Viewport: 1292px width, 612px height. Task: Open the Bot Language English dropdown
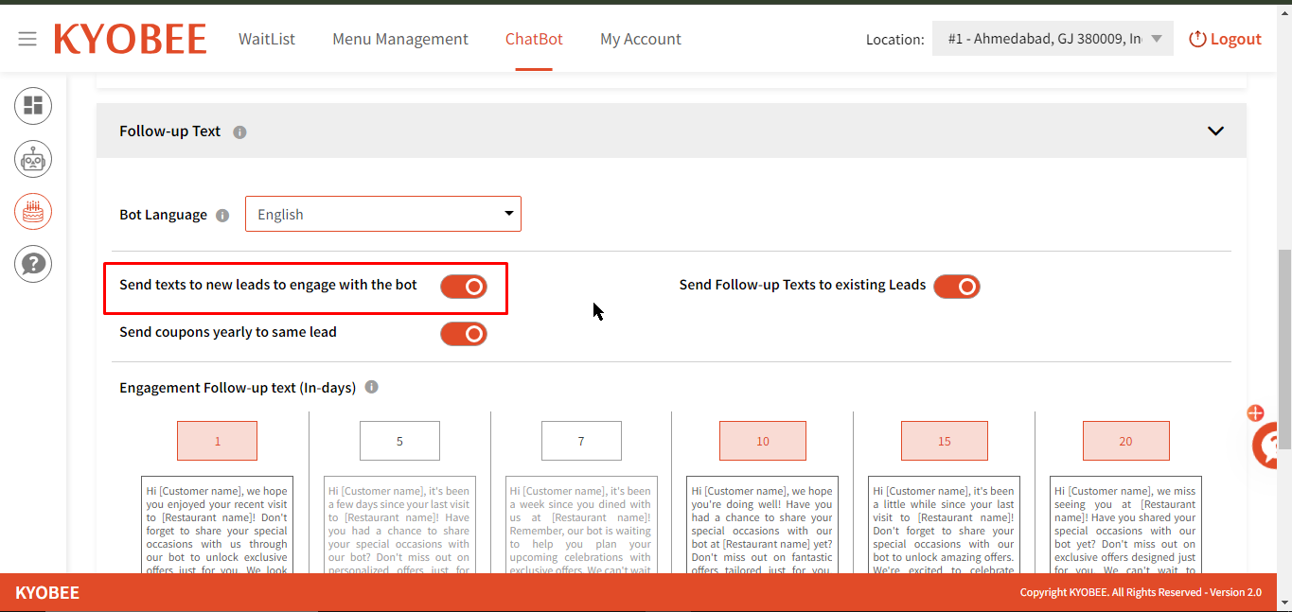click(x=383, y=214)
